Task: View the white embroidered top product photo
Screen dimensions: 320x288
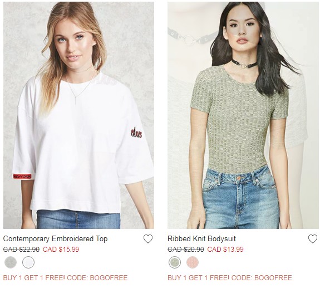Action: pos(79,115)
